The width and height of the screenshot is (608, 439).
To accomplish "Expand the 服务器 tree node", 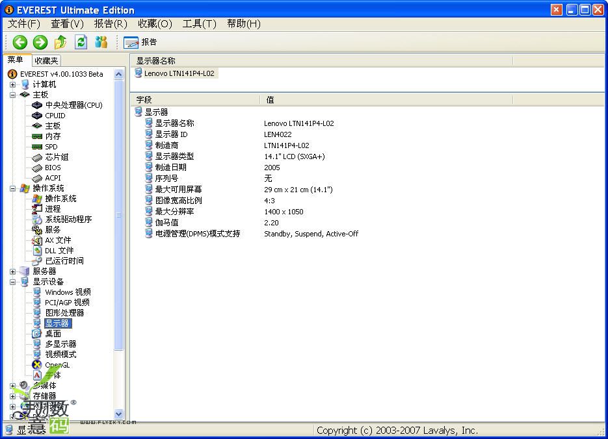I will (13, 271).
